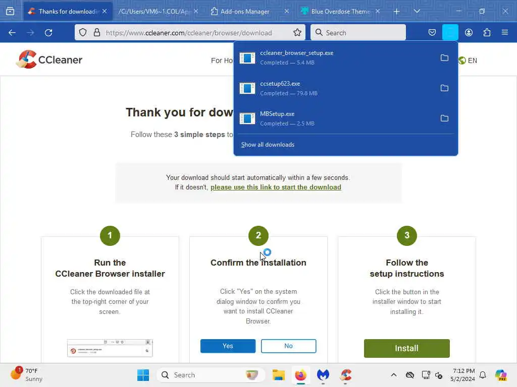Click the OneDrive cloud tray icon
The image size is (517, 387).
pyautogui.click(x=410, y=375)
